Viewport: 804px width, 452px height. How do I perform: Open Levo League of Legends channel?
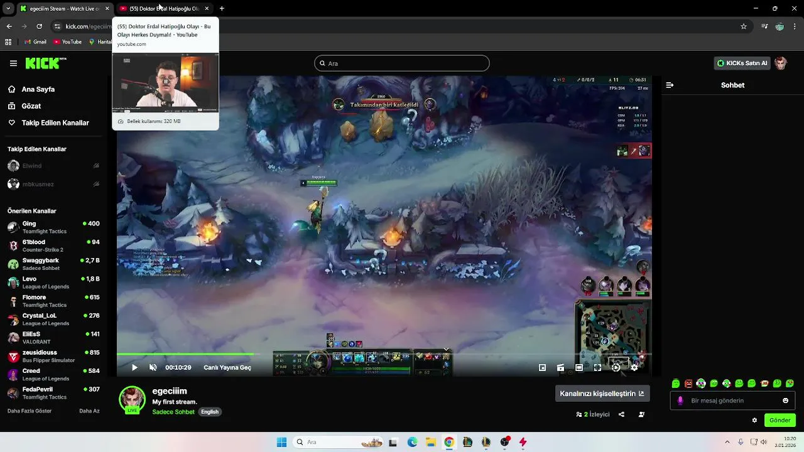[53, 282]
